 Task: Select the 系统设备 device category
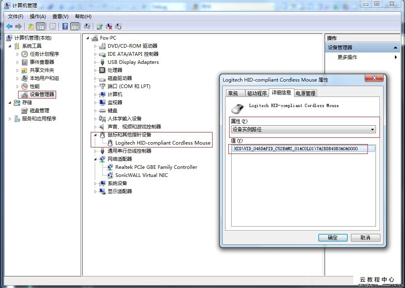coord(117,183)
